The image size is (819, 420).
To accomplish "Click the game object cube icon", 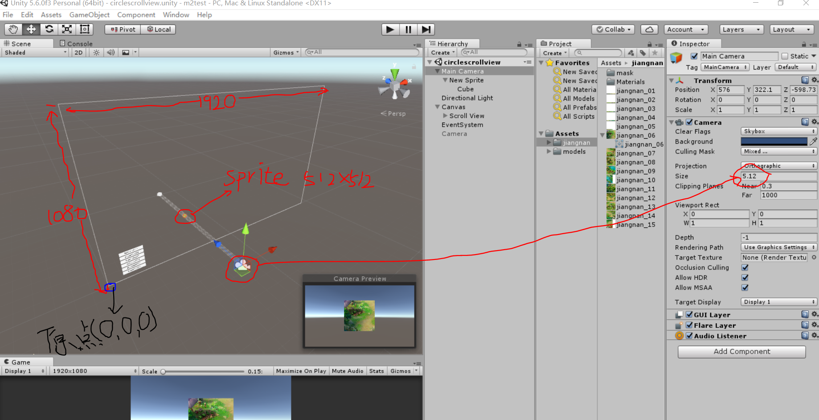I will pos(676,58).
